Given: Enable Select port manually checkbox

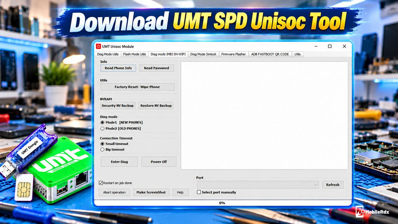Looking at the screenshot, I should coord(199,192).
